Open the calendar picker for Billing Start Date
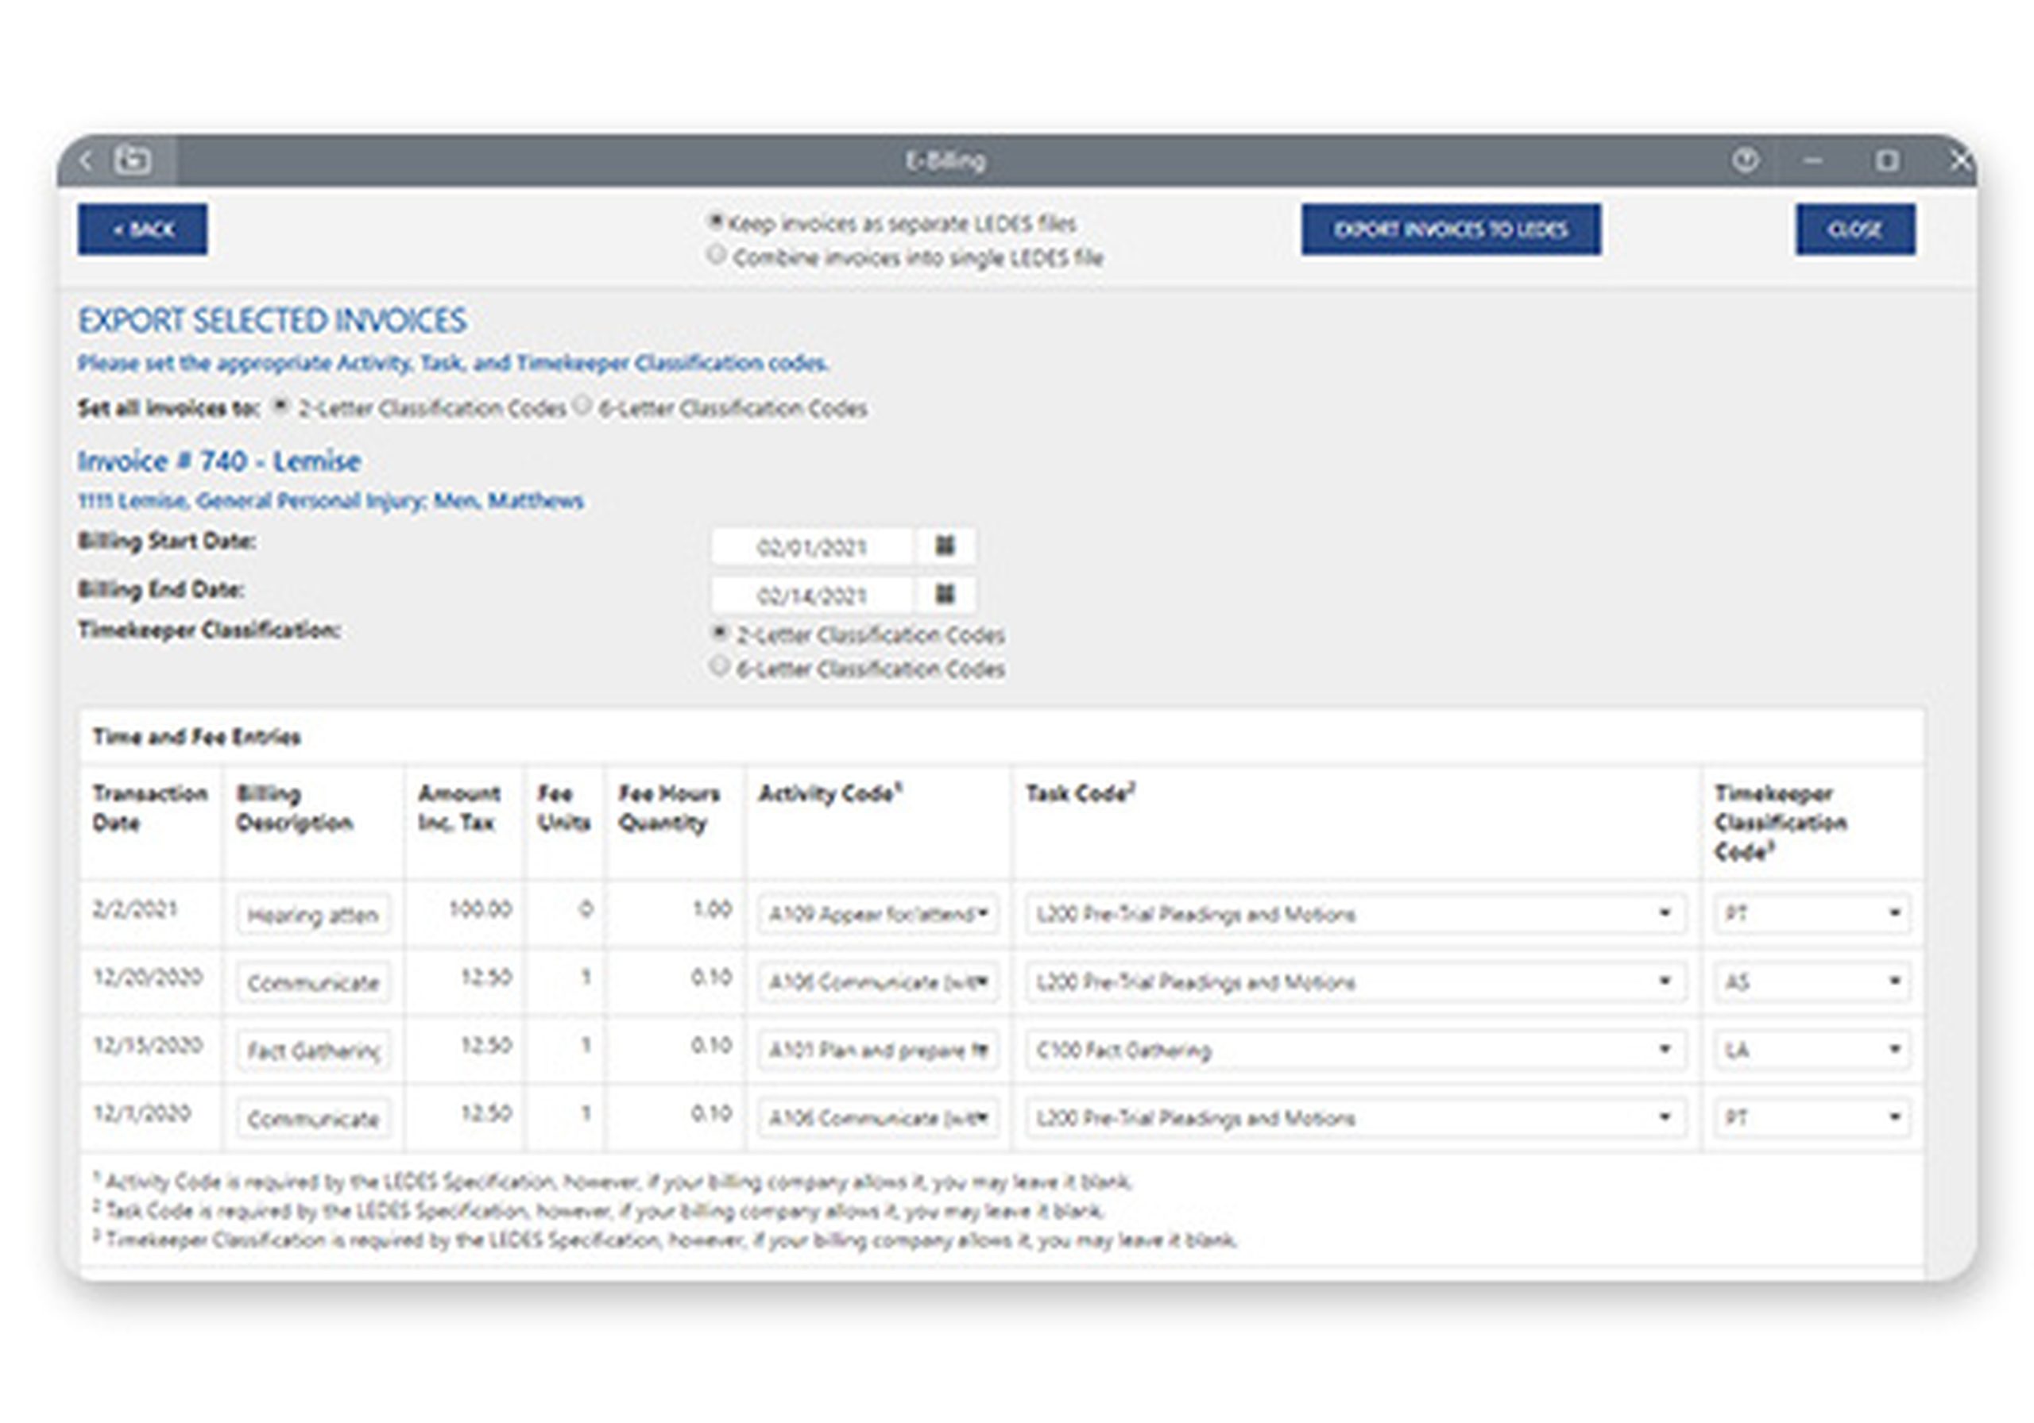Screen dimensions: 2034x1423 (945, 546)
